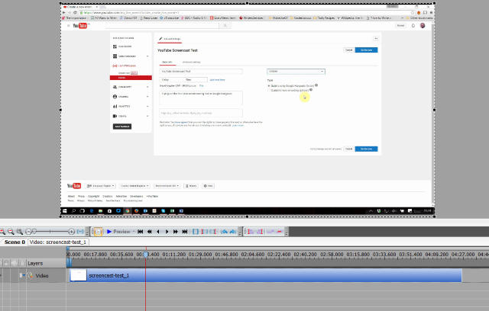Click the bracketed fit-timeline icon after the zoom slider
The image size is (489, 311).
click(x=80, y=232)
